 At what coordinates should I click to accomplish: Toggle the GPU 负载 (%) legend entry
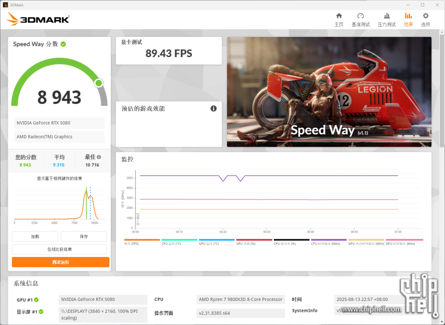pos(254,242)
